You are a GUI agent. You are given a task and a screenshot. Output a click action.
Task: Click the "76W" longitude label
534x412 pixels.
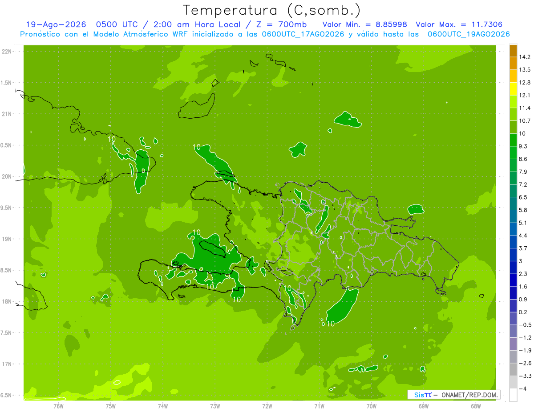pyautogui.click(x=58, y=406)
